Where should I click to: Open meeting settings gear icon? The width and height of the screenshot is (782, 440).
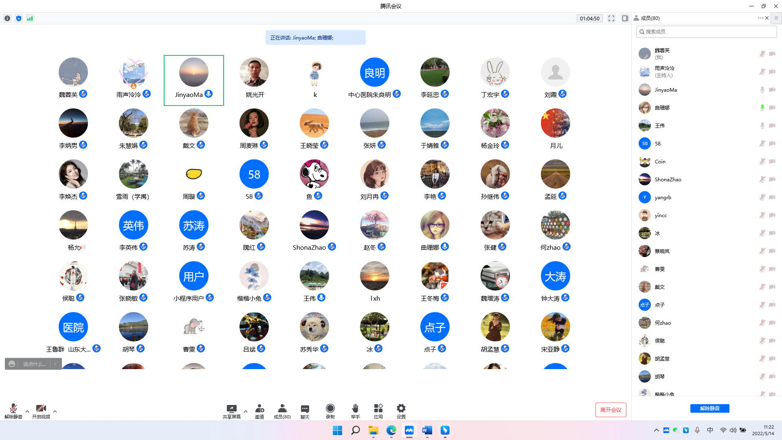coord(401,409)
